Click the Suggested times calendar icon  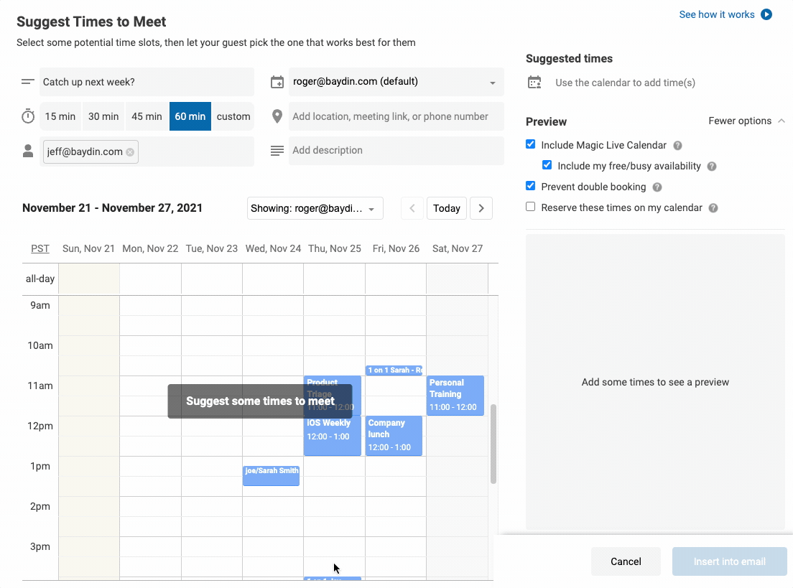[534, 83]
